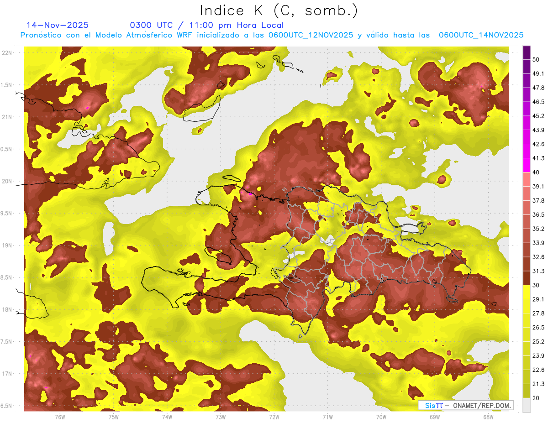Click the '37.8' color bar label
Image resolution: width=548 pixels, height=423 pixels.
point(538,200)
